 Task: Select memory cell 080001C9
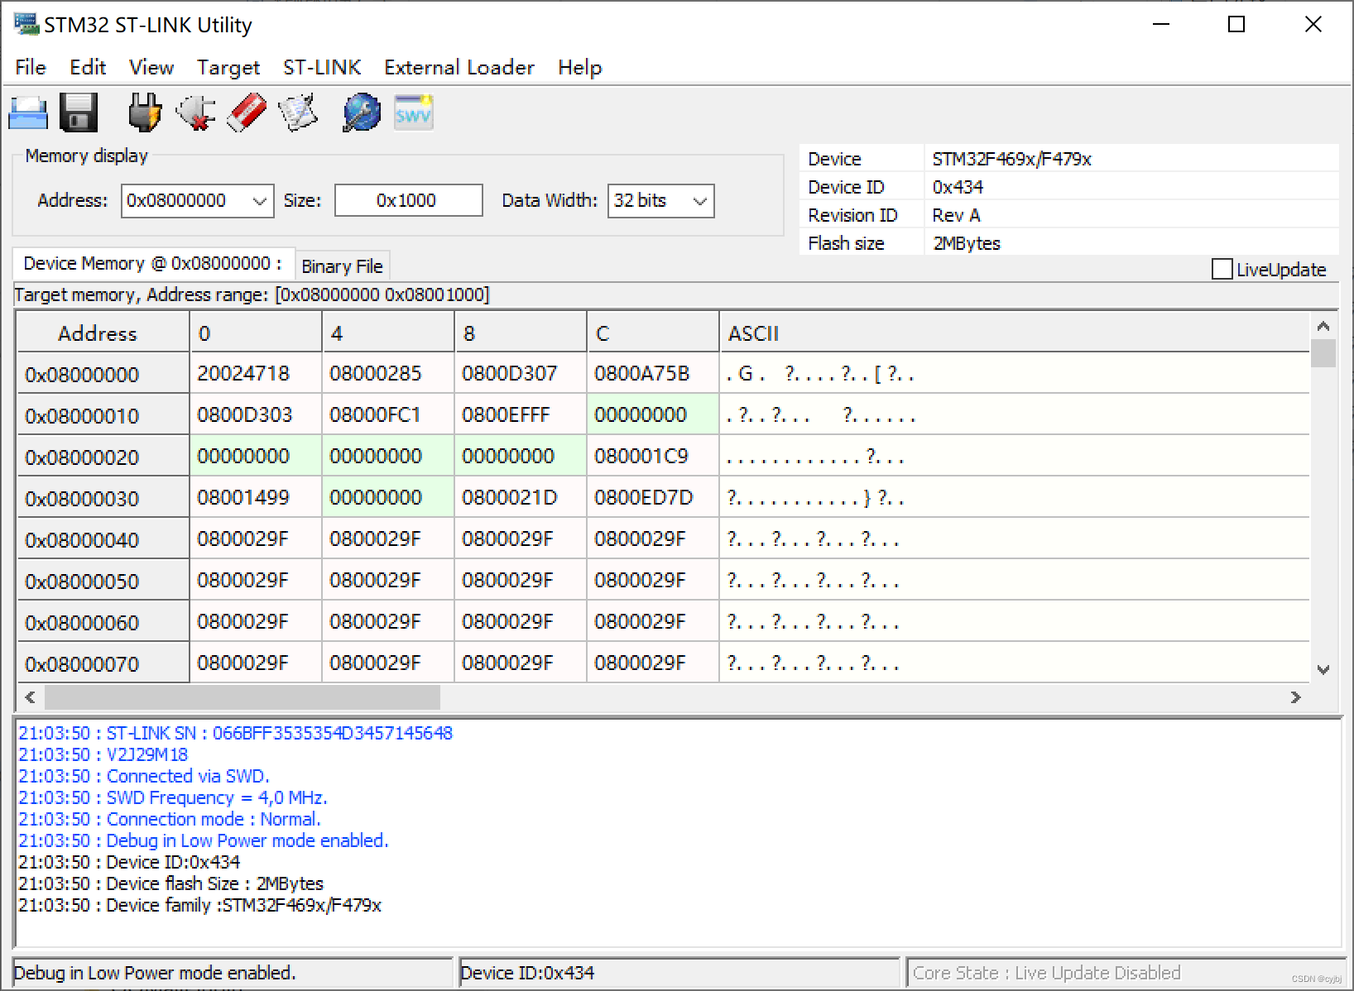(x=652, y=456)
